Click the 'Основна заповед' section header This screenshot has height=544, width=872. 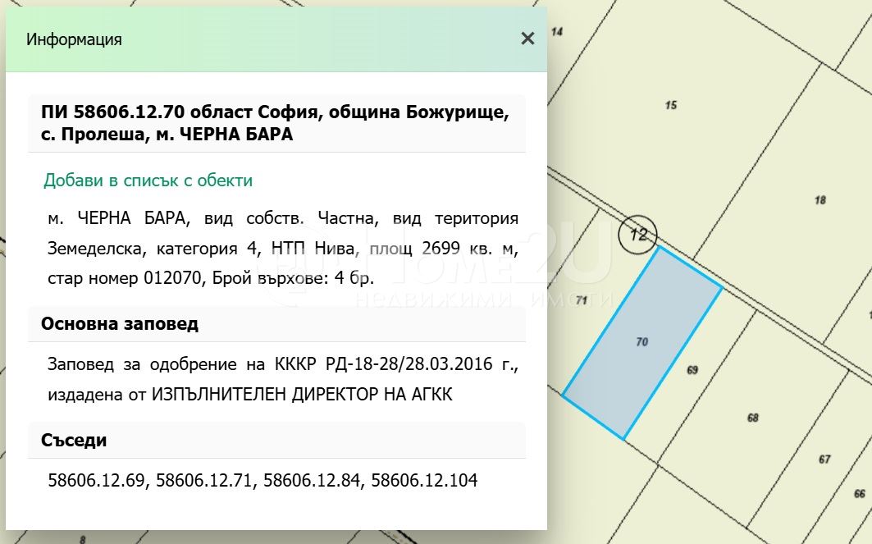120,323
